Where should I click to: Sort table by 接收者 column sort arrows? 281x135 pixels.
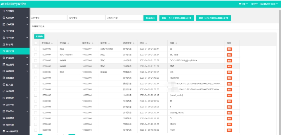pos(109,43)
